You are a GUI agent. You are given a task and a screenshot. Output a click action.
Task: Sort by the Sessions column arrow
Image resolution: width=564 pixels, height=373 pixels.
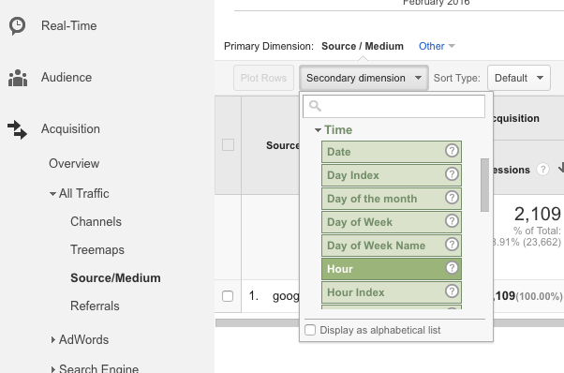point(560,168)
